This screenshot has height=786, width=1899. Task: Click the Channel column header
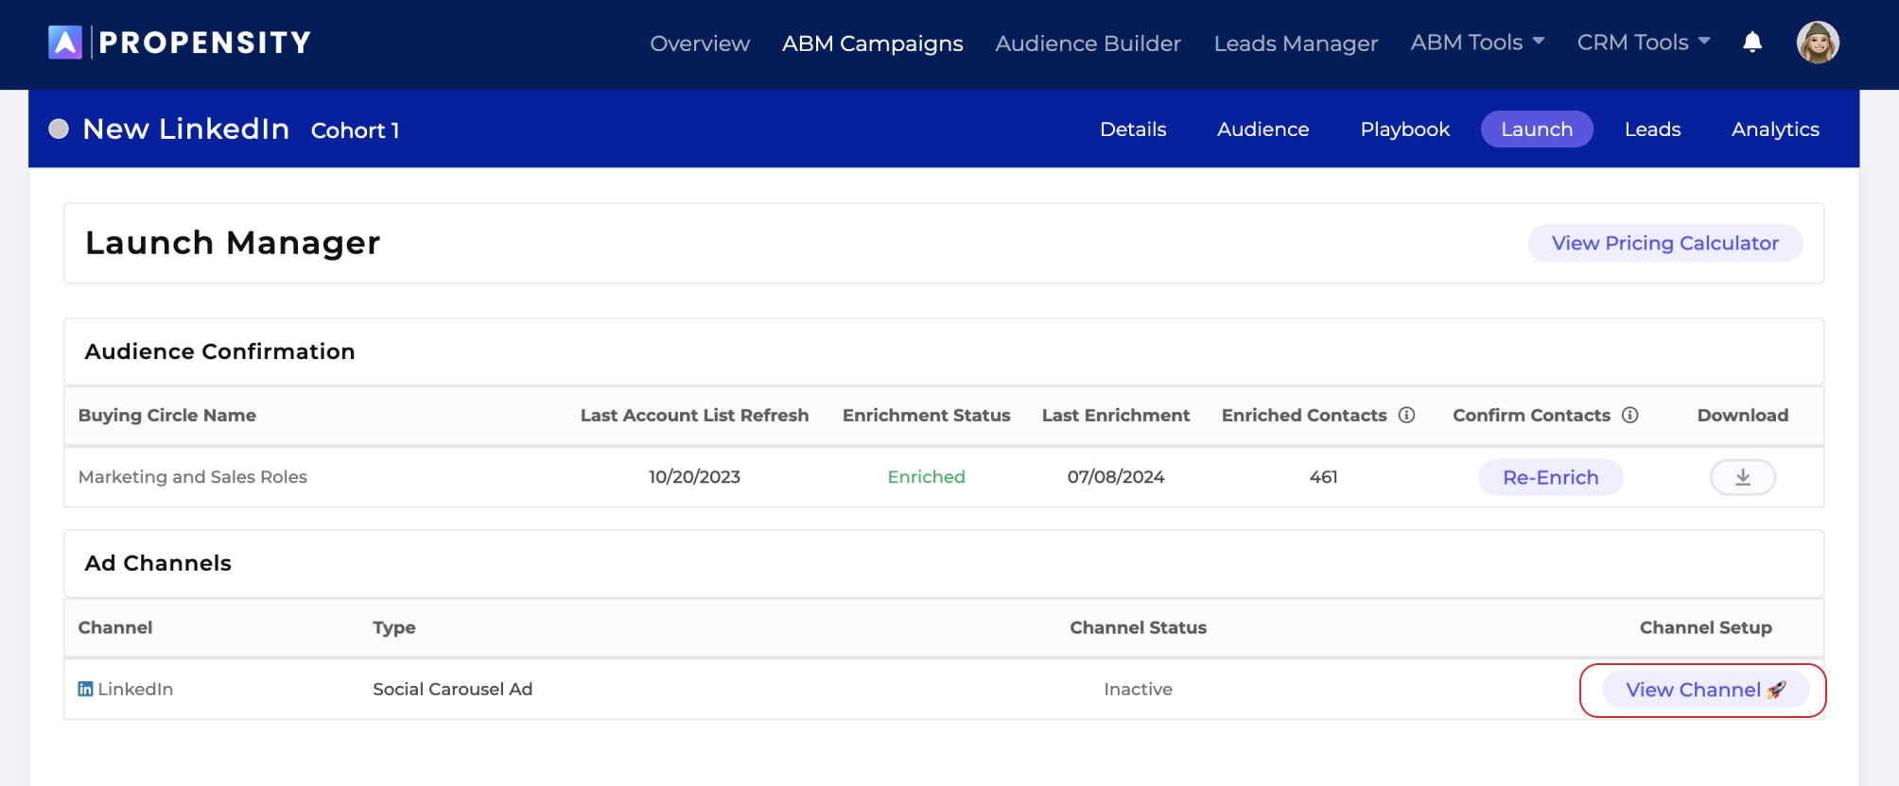click(x=115, y=627)
